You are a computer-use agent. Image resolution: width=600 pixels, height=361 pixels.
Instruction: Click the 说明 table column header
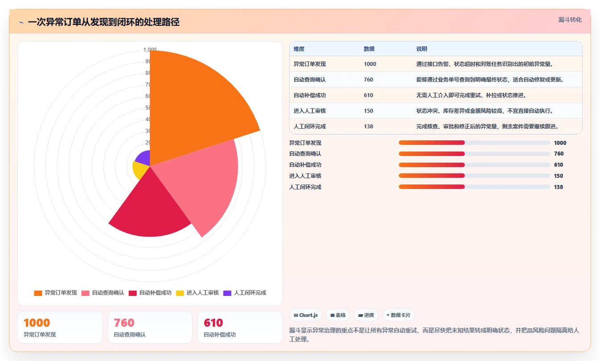point(422,49)
